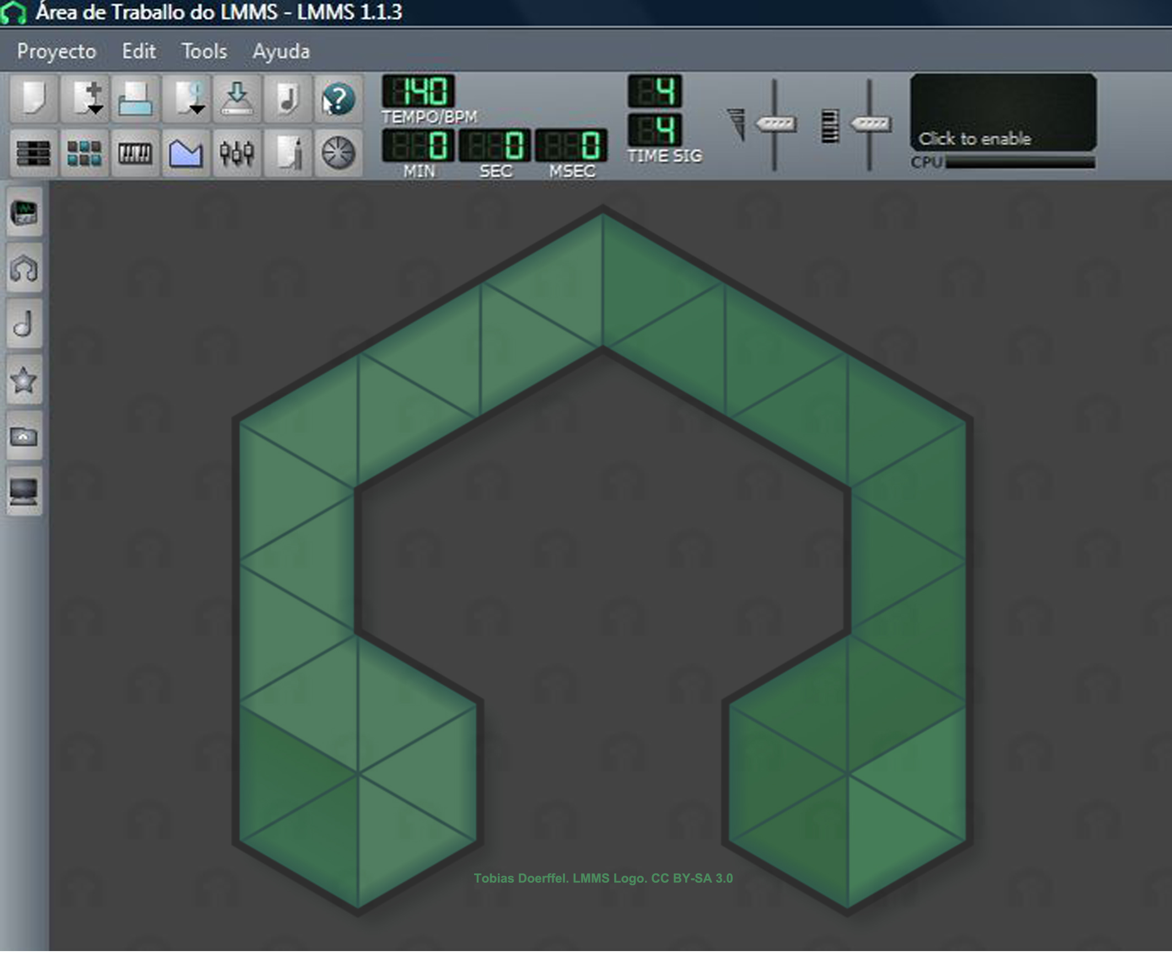Open the Tools menu
Viewport: 1172px width, 977px height.
click(205, 51)
